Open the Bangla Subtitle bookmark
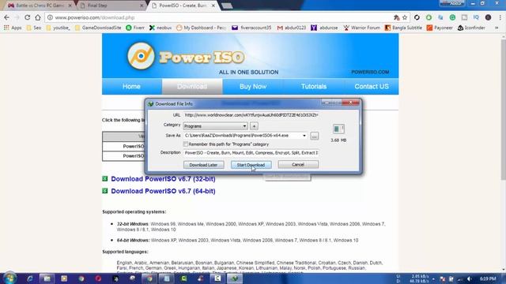506x284 pixels. [x=403, y=28]
